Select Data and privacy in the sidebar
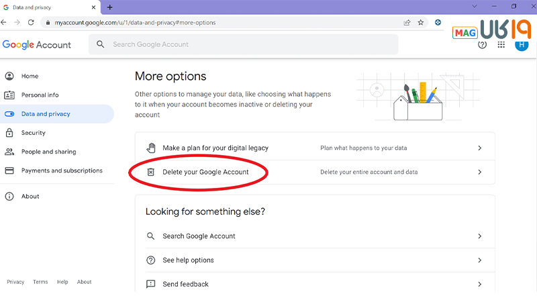This screenshot has width=537, height=298. pyautogui.click(x=57, y=113)
